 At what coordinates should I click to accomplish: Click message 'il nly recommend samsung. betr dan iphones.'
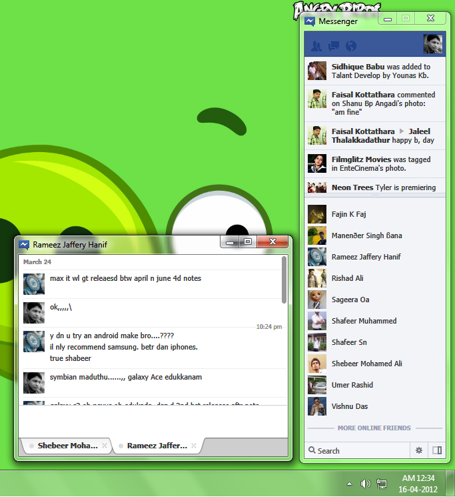tap(123, 347)
